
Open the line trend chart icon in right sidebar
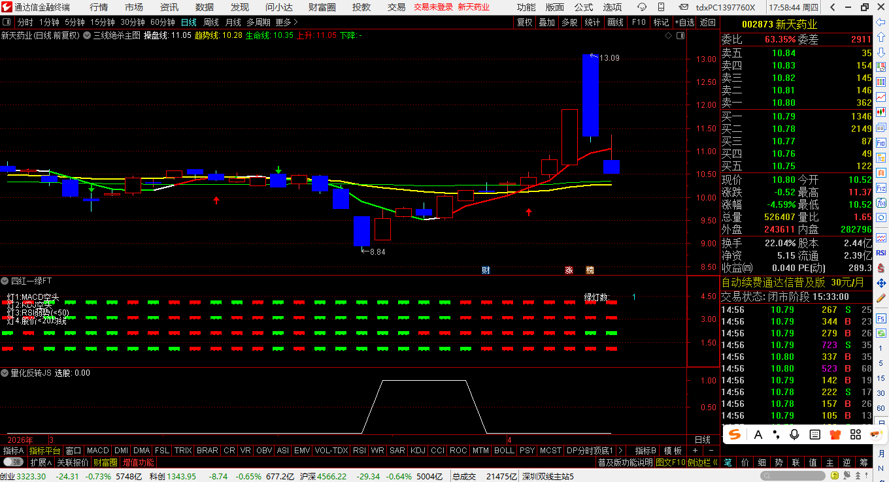[882, 96]
